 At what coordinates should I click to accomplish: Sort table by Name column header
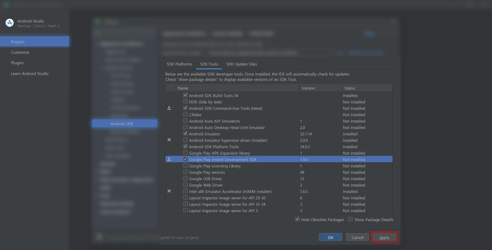(237, 88)
